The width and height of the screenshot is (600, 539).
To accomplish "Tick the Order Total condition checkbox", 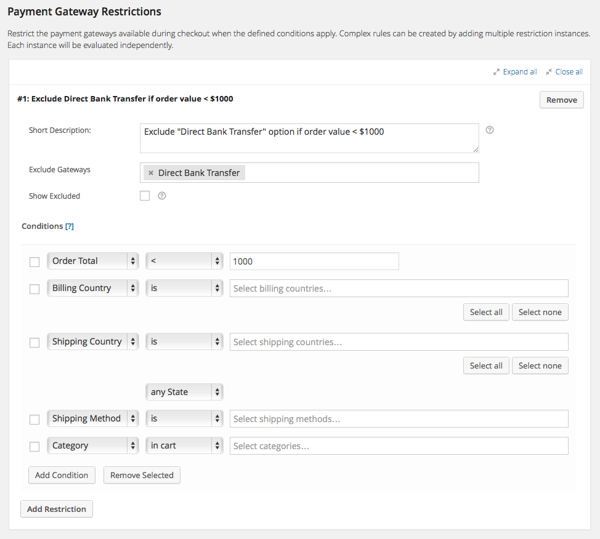I will (34, 262).
